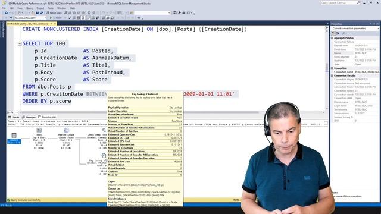Click the CREATE NONCLUSTERED INDEX statement
This screenshot has width=381, height=214.
[x=135, y=29]
